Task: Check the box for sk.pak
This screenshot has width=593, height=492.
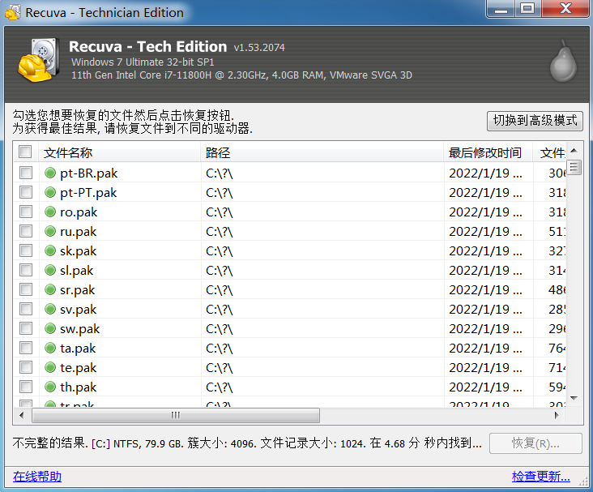Action: click(x=26, y=250)
